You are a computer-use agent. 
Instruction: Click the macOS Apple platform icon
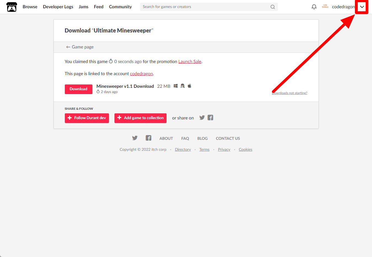tap(189, 86)
